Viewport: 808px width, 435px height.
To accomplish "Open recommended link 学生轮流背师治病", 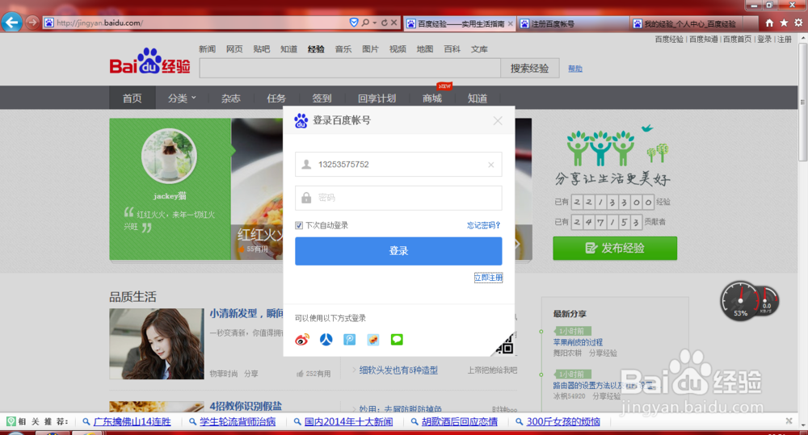I will point(238,421).
